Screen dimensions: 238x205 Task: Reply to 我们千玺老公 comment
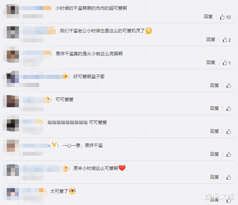click(x=211, y=39)
